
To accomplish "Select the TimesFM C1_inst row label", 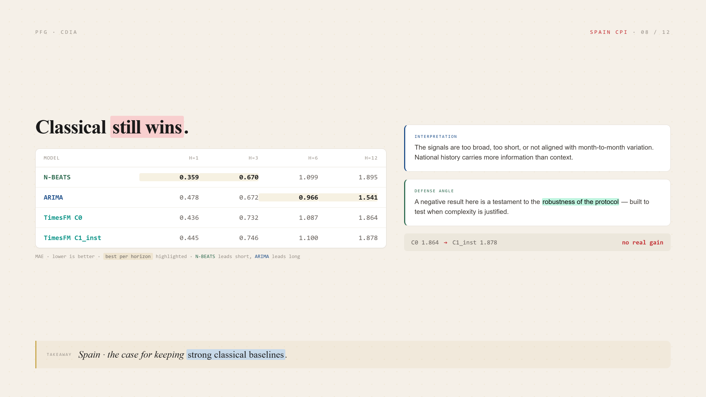I will (x=72, y=238).
